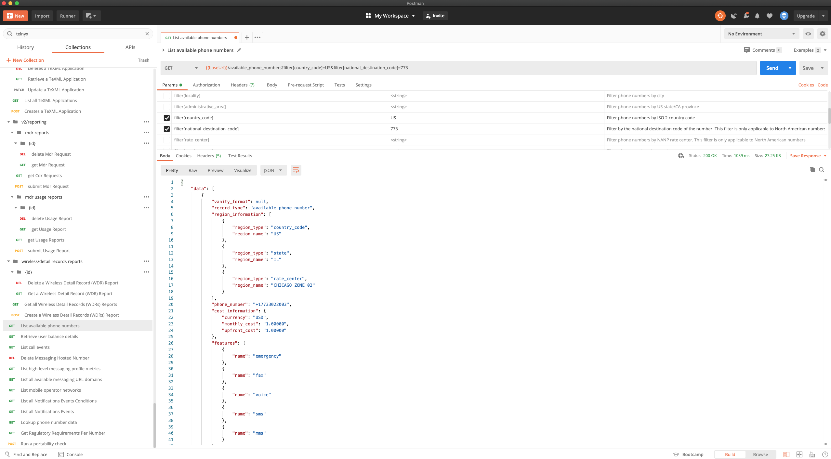Open the Runner

point(68,16)
